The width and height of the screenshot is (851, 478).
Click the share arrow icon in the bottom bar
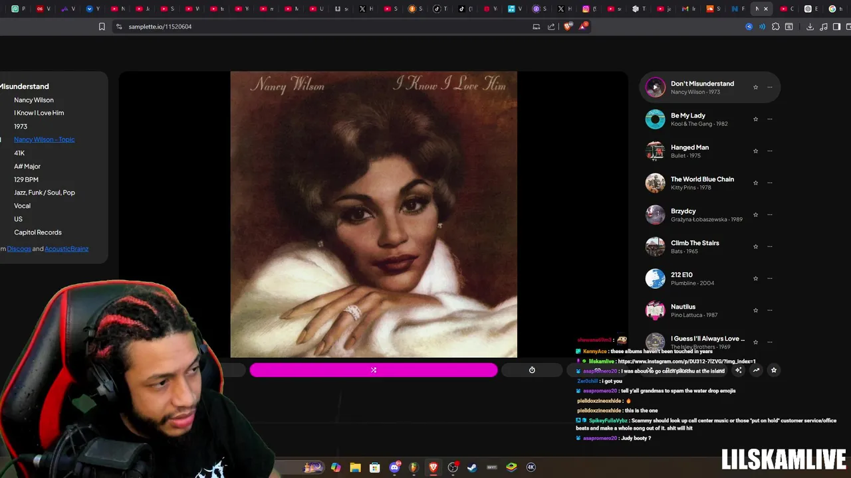point(756,370)
